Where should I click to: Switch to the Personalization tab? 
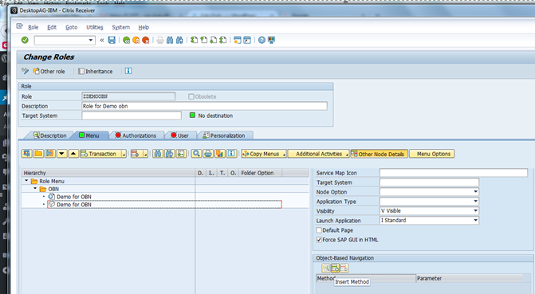[x=225, y=135]
